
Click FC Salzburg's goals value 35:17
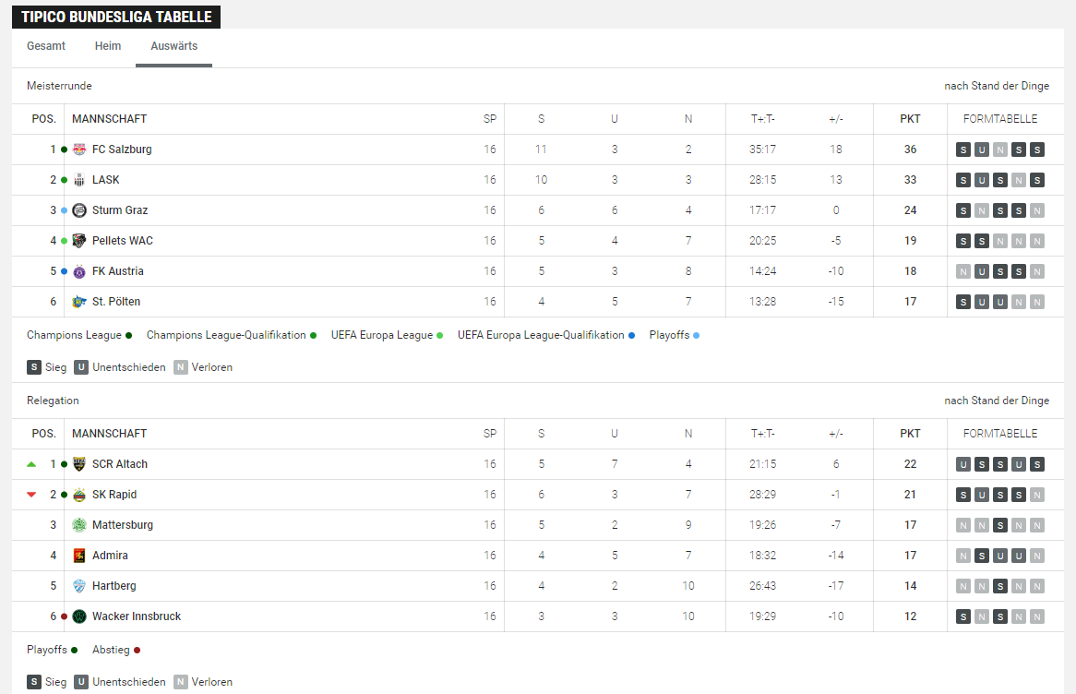[x=762, y=149]
